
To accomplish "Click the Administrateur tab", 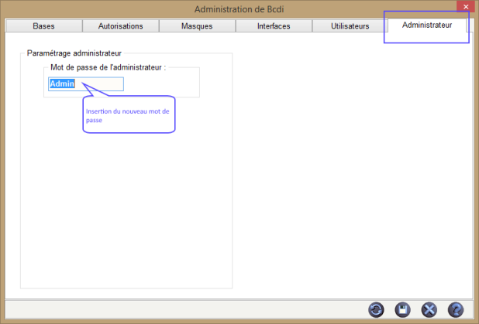I will pos(426,26).
